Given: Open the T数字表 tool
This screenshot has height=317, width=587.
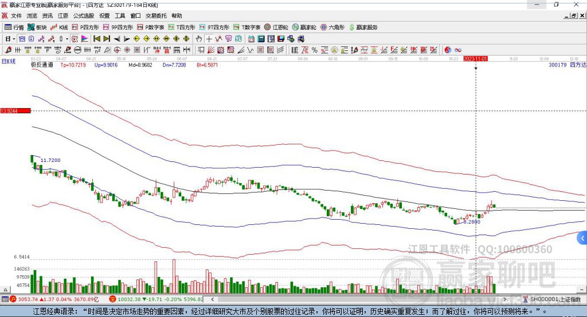Looking at the screenshot, I should click(x=246, y=27).
